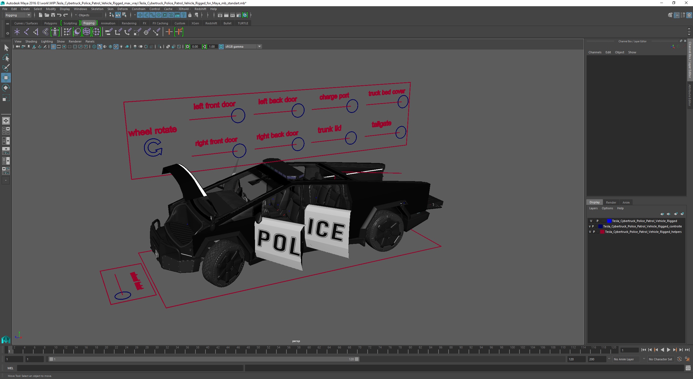Activate the Select tool arrow in toolbox
Viewport: 693px width, 379px height.
click(x=6, y=48)
